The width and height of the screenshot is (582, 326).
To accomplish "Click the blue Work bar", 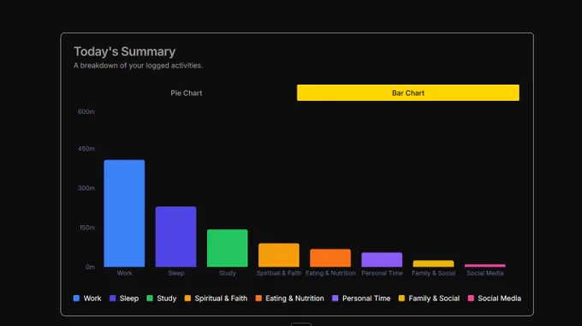I will (x=124, y=213).
